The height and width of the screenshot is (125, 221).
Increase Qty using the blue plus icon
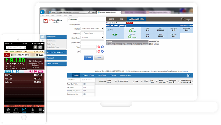[x=102, y=51]
